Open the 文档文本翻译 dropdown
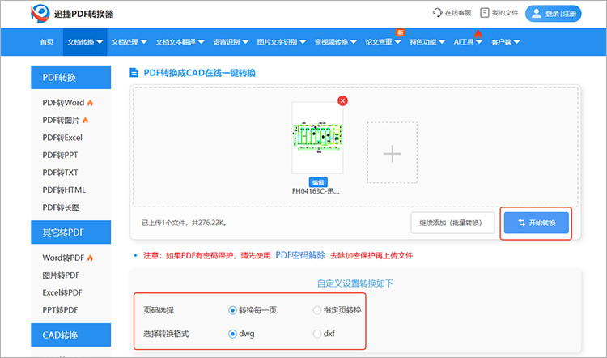This screenshot has height=358, width=607. [x=180, y=42]
